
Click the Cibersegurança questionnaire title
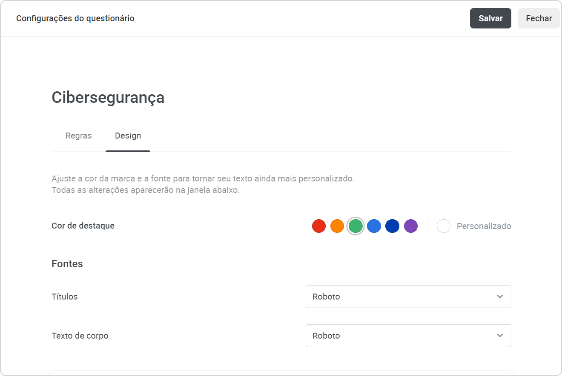click(108, 97)
